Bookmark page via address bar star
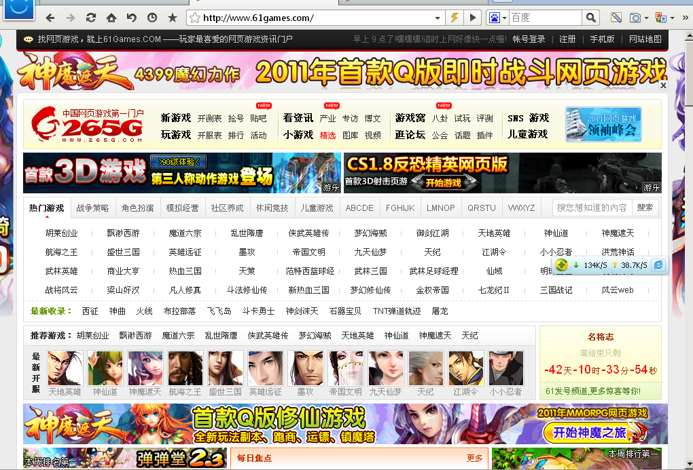Image resolution: width=693 pixels, height=470 pixels. pos(194,18)
